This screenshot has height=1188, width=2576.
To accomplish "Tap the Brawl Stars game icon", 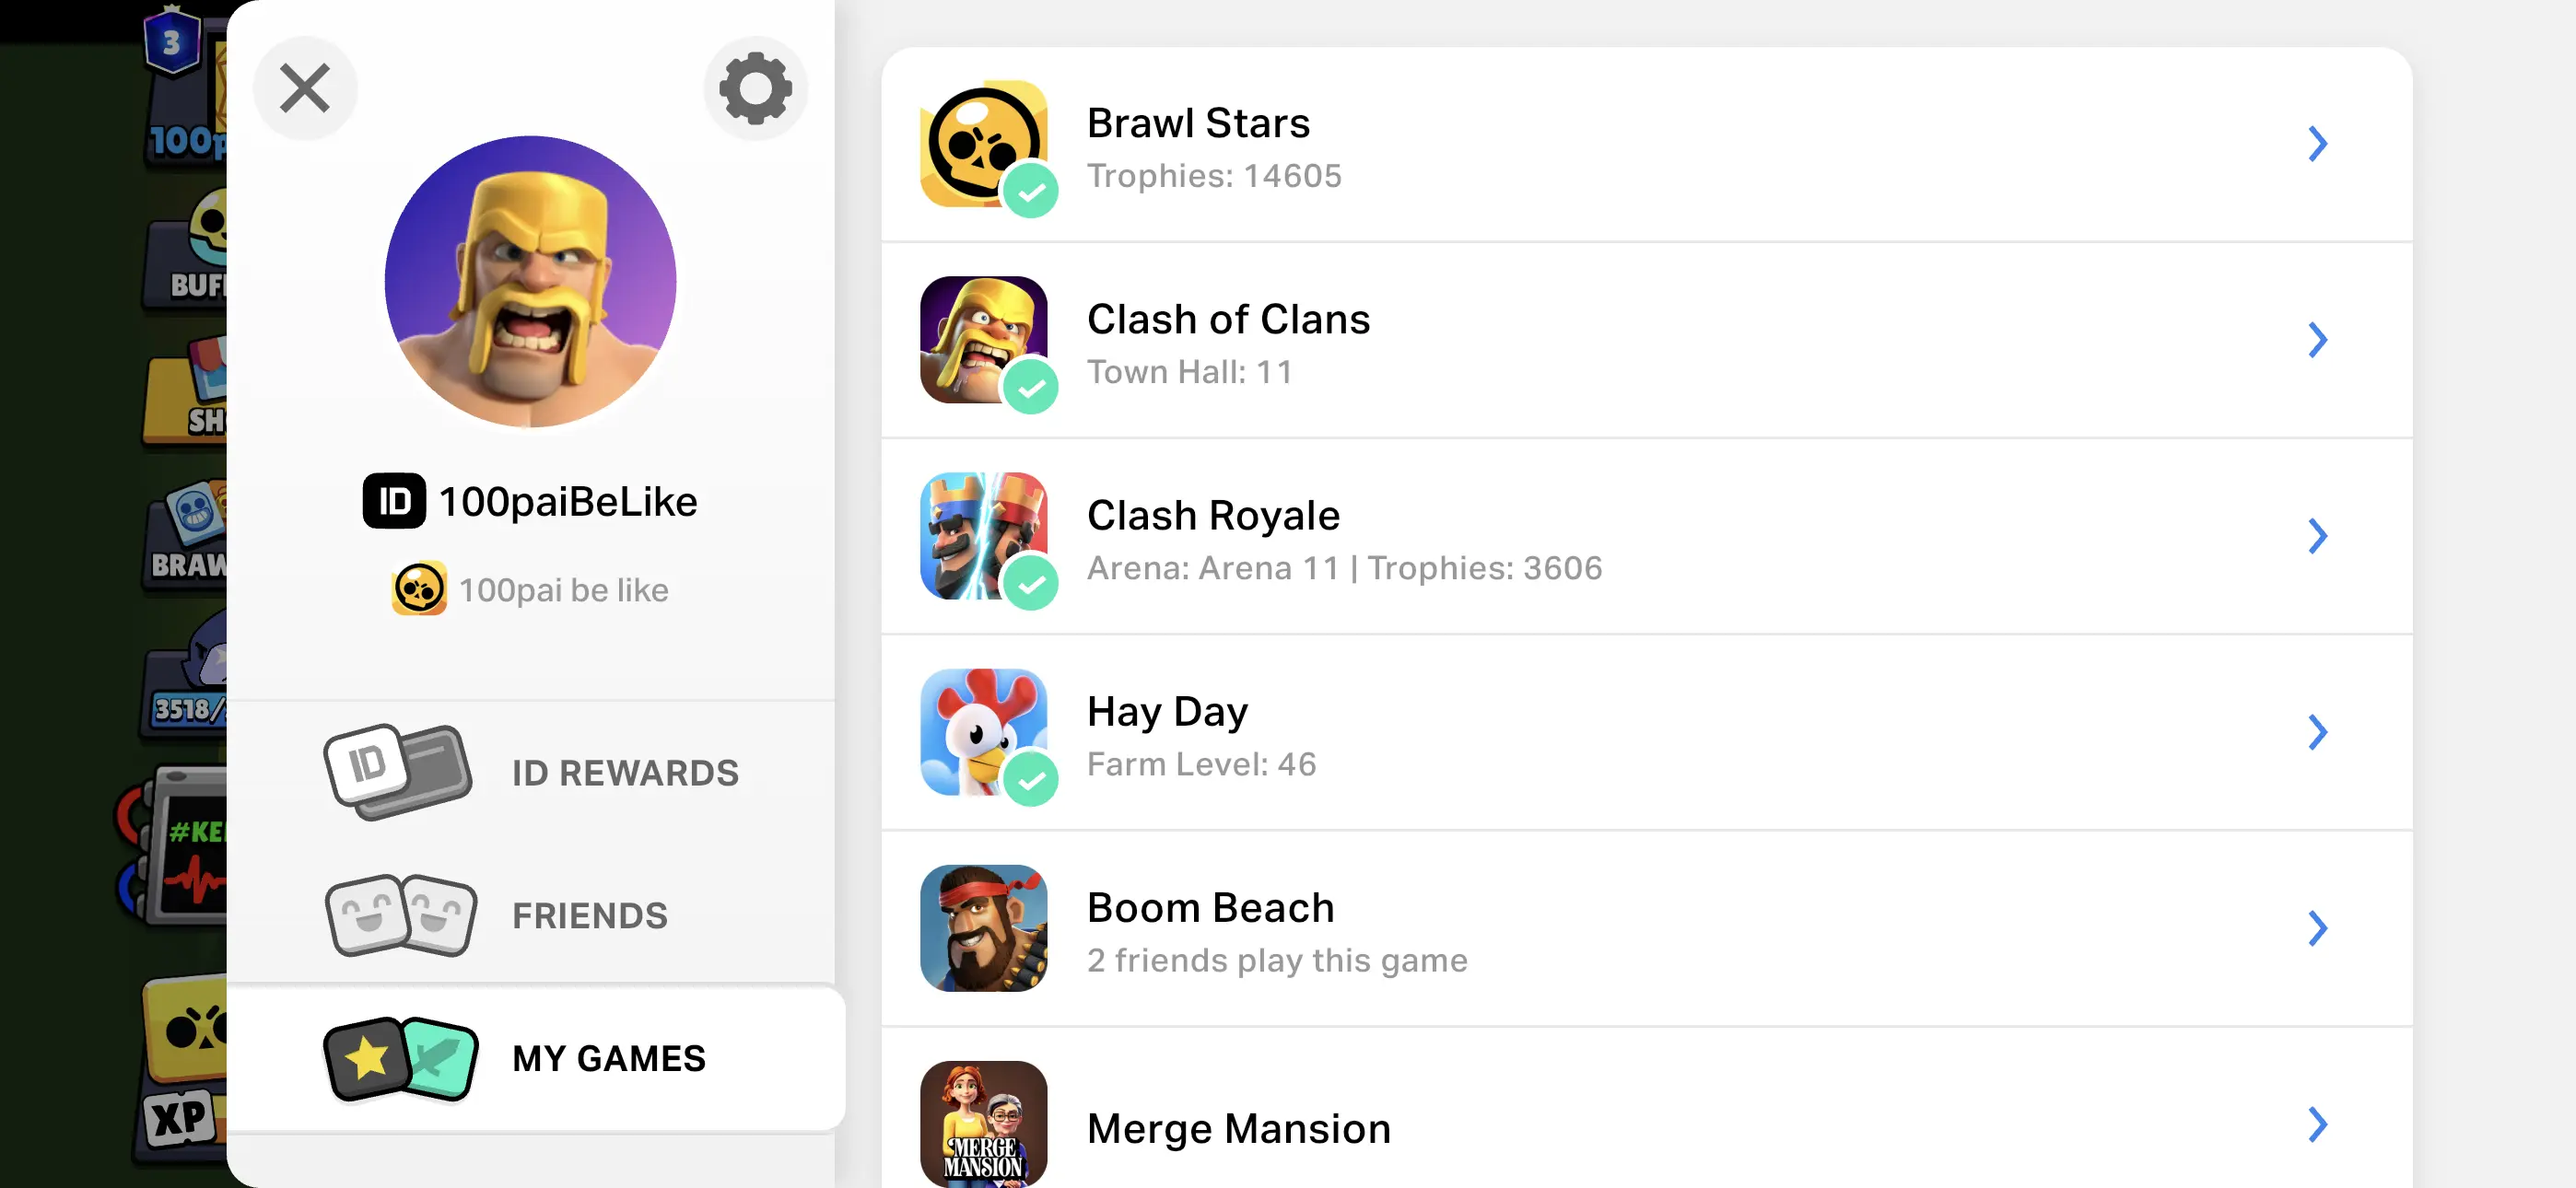I will [x=983, y=144].
